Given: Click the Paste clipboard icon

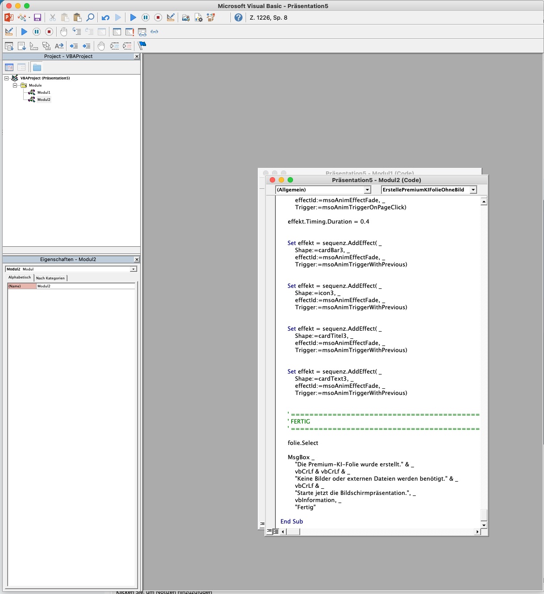Looking at the screenshot, I should click(x=78, y=17).
